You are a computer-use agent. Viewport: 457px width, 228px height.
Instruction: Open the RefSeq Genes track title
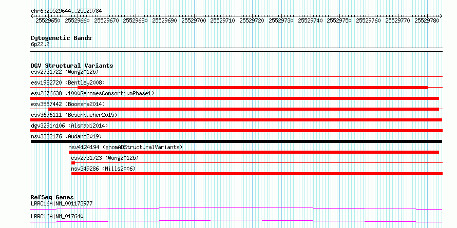[52, 197]
